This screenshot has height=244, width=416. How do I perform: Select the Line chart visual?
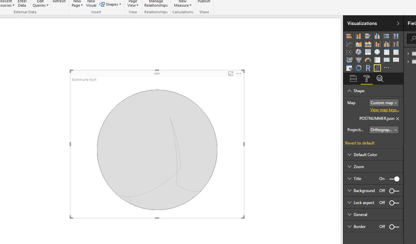point(349,44)
